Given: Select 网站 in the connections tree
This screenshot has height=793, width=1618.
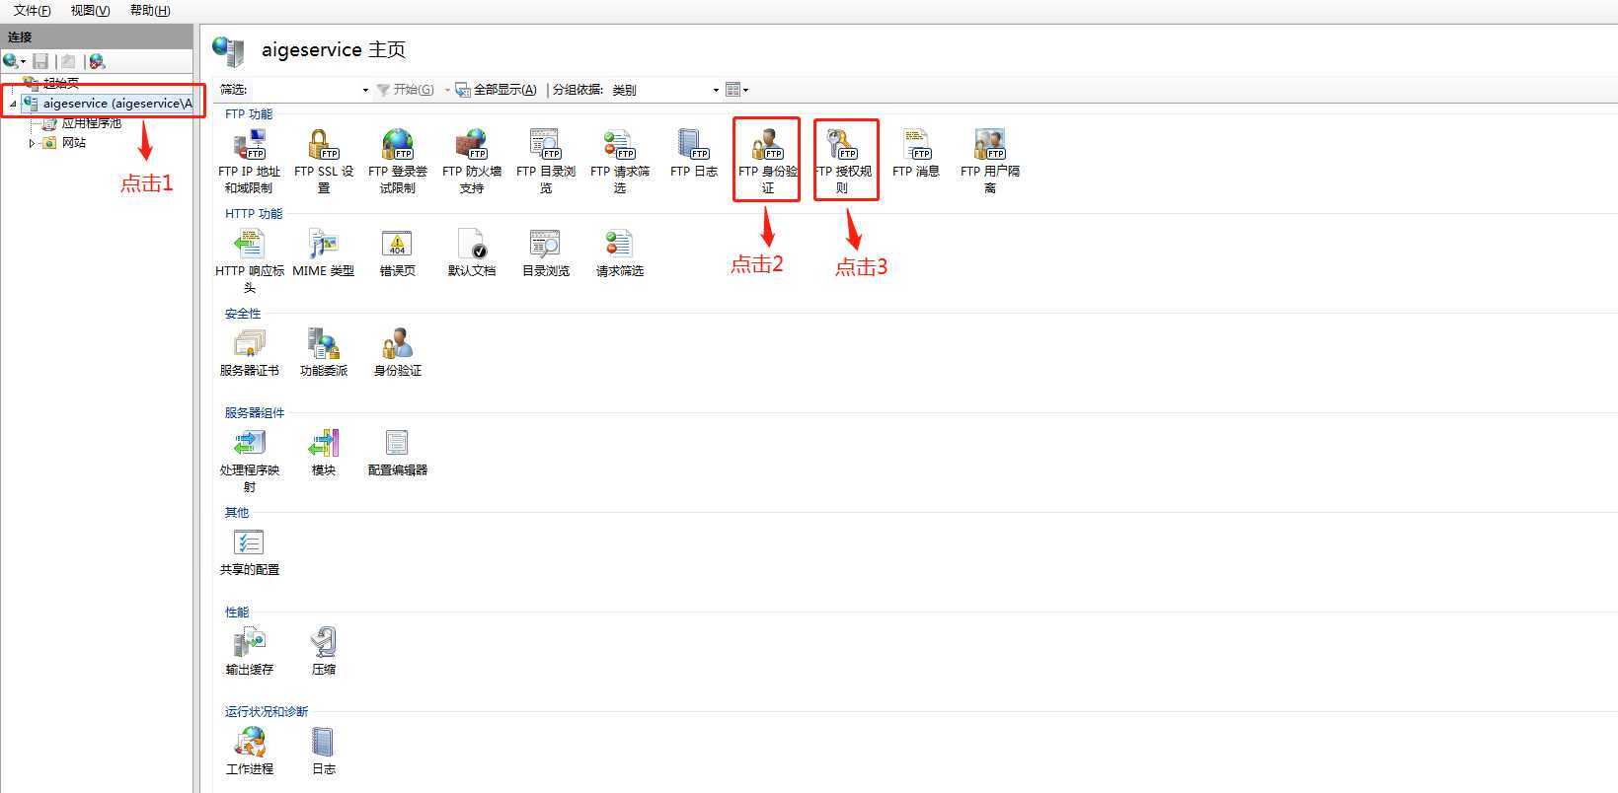Looking at the screenshot, I should (x=74, y=143).
